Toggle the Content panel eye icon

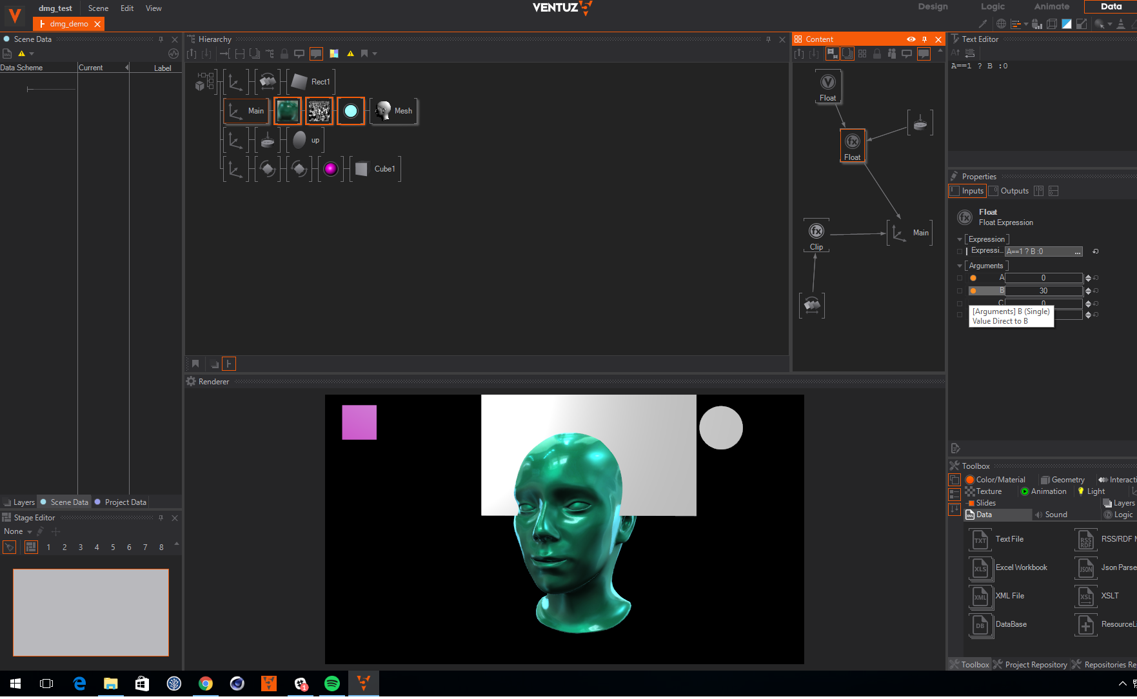pos(911,39)
